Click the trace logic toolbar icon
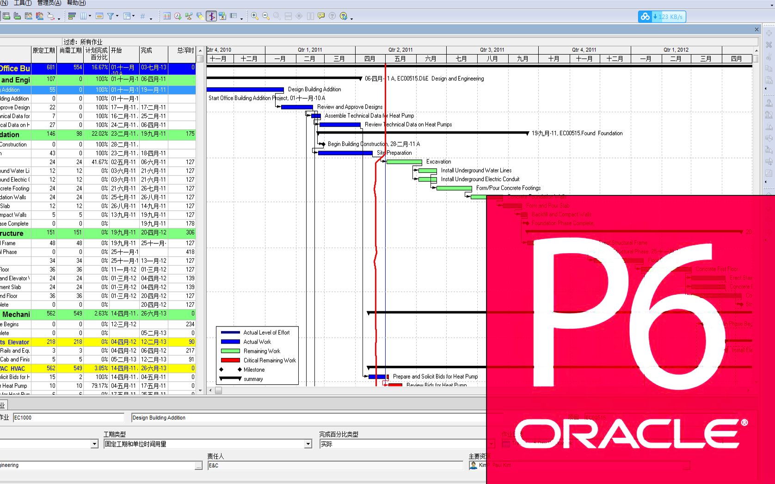Screen dimensions: 775x484 click(x=51, y=16)
